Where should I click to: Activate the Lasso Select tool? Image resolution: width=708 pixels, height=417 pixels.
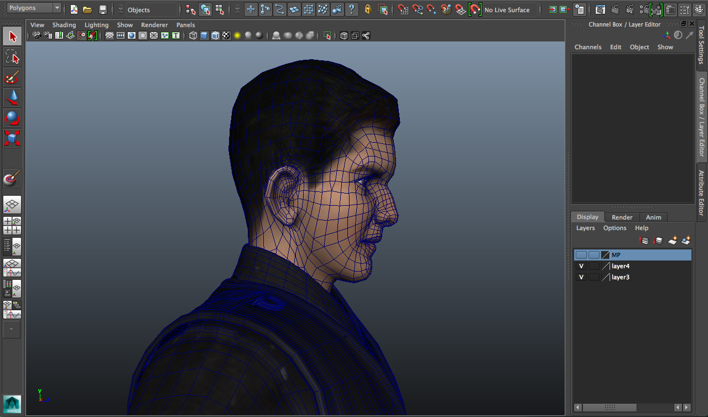12,56
